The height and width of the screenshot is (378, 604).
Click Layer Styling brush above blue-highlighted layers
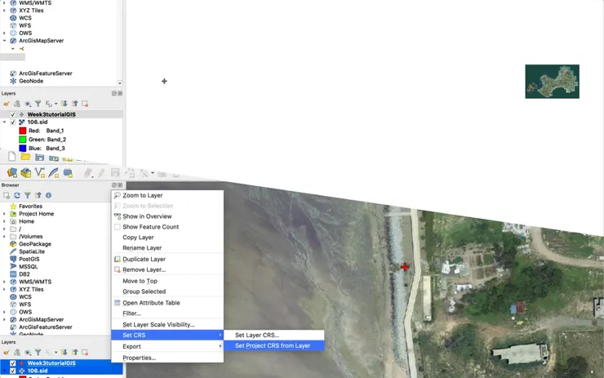point(7,352)
